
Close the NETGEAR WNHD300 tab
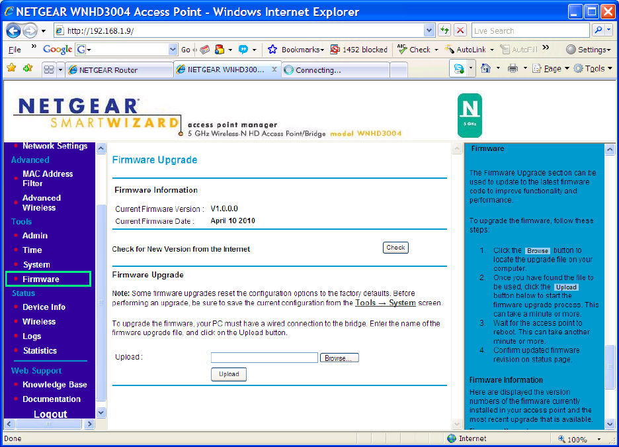tap(274, 69)
